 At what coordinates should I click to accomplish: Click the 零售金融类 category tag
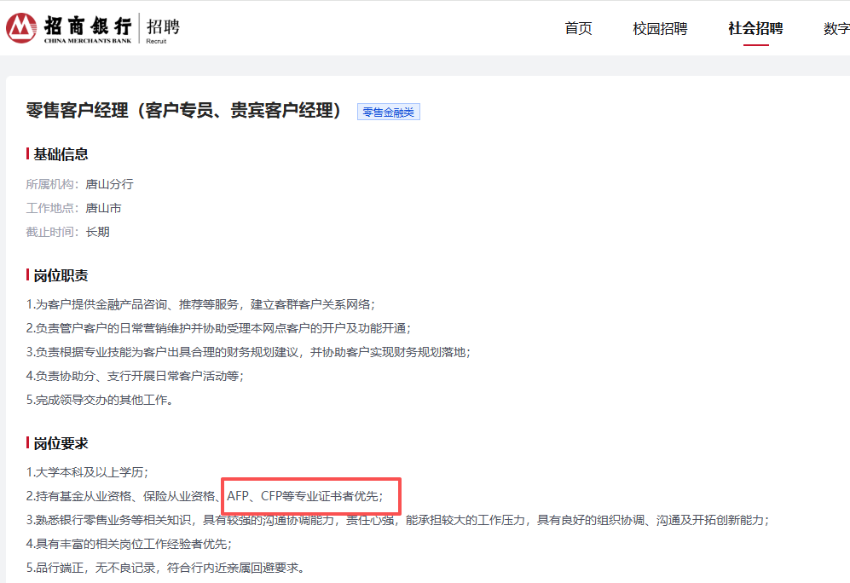(x=389, y=112)
